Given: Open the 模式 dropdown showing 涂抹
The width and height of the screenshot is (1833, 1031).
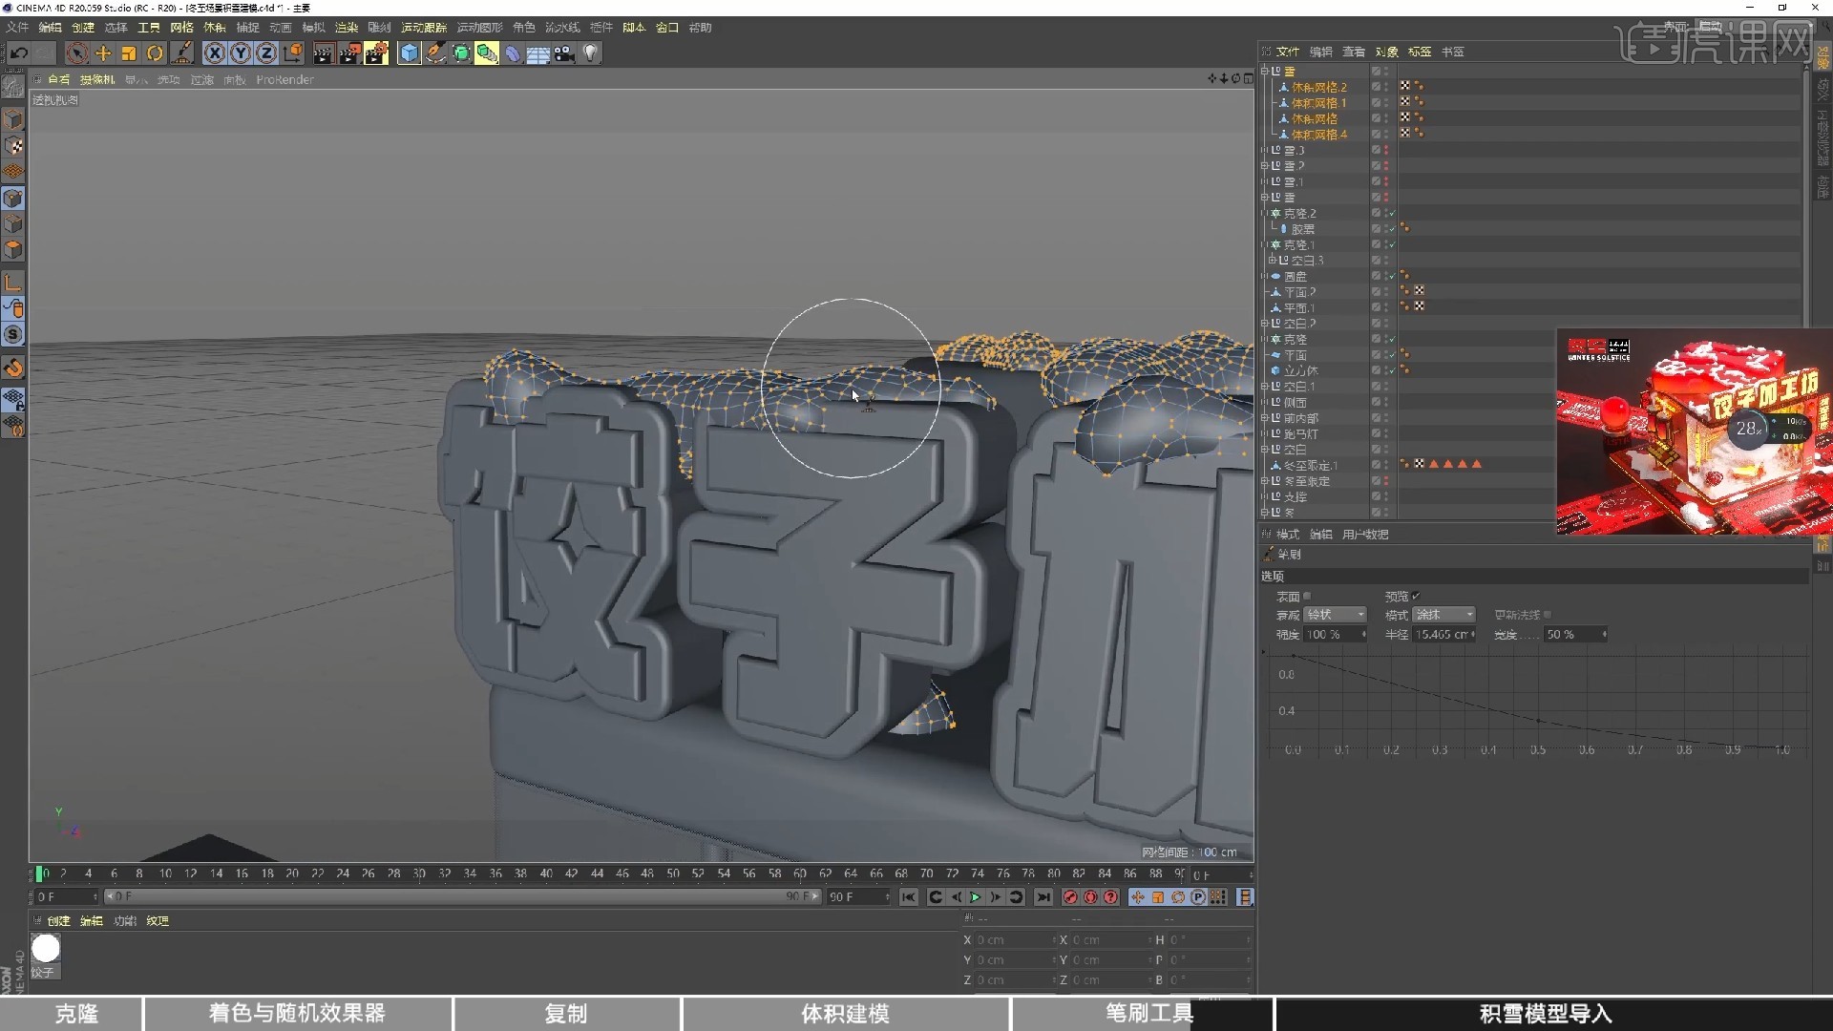Looking at the screenshot, I should tap(1444, 615).
